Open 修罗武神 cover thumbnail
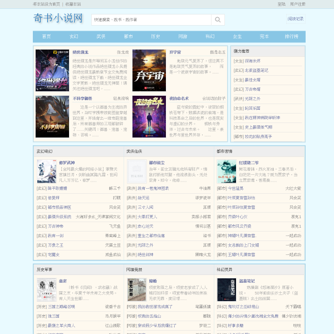This screenshot has width=334, height=334. [x=47, y=171]
